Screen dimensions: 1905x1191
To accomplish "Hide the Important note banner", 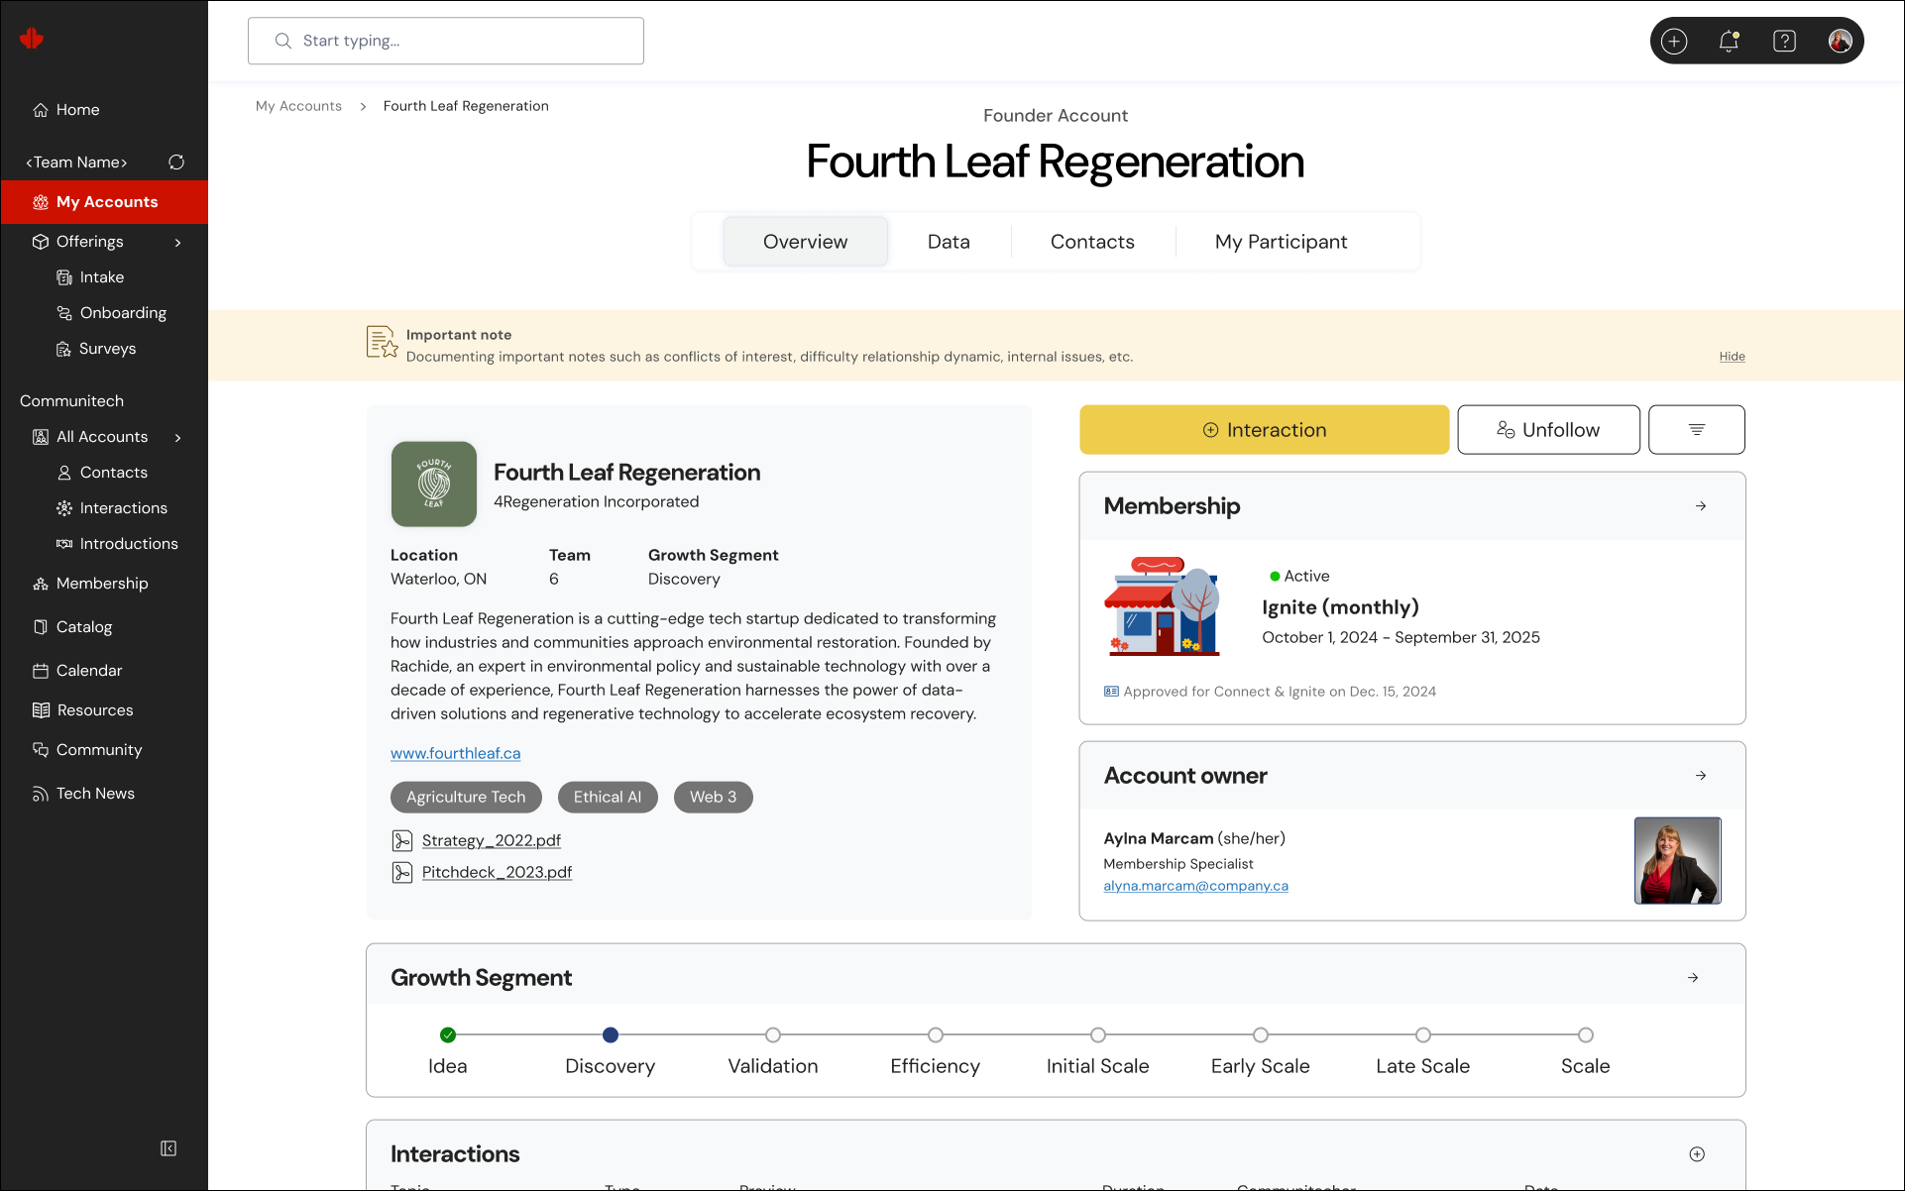I will 1732,357.
